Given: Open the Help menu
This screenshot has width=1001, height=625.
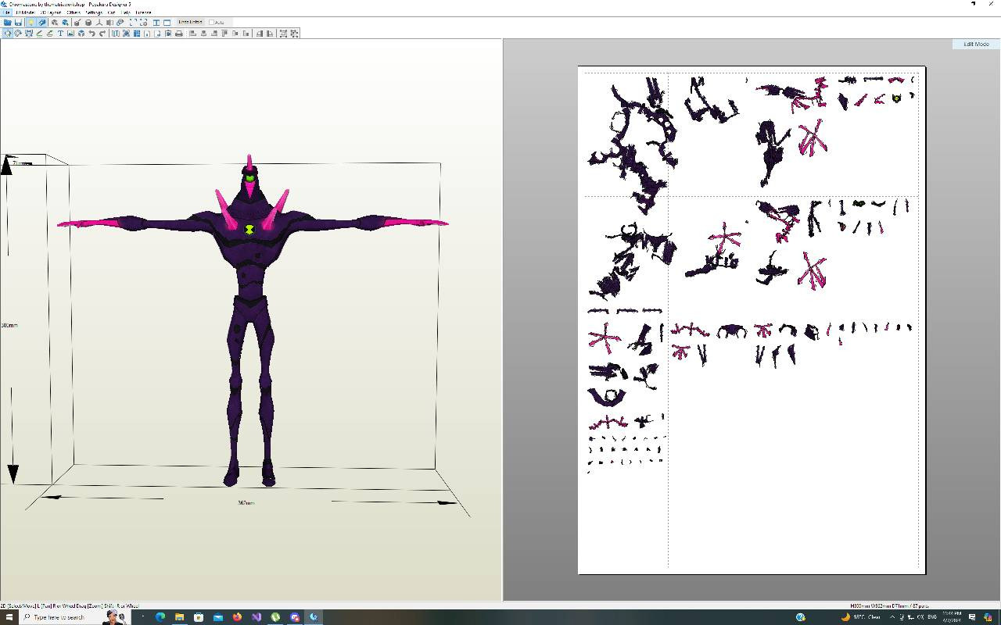Looking at the screenshot, I should (x=125, y=12).
